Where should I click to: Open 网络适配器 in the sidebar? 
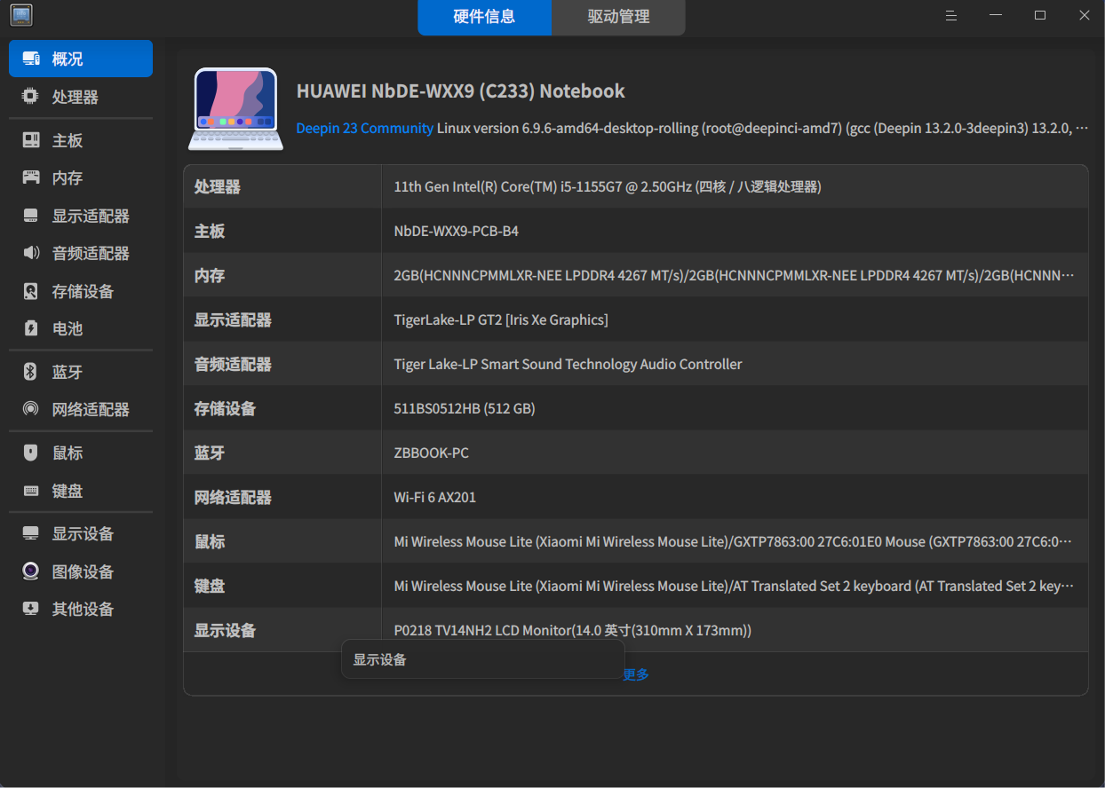(81, 409)
